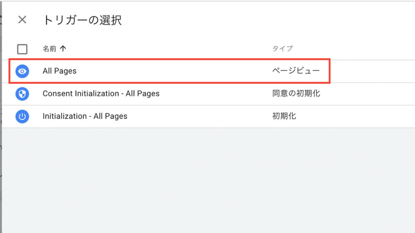Tick the select-all checkbox in the header
Screen dimensions: 415x233
(22, 49)
